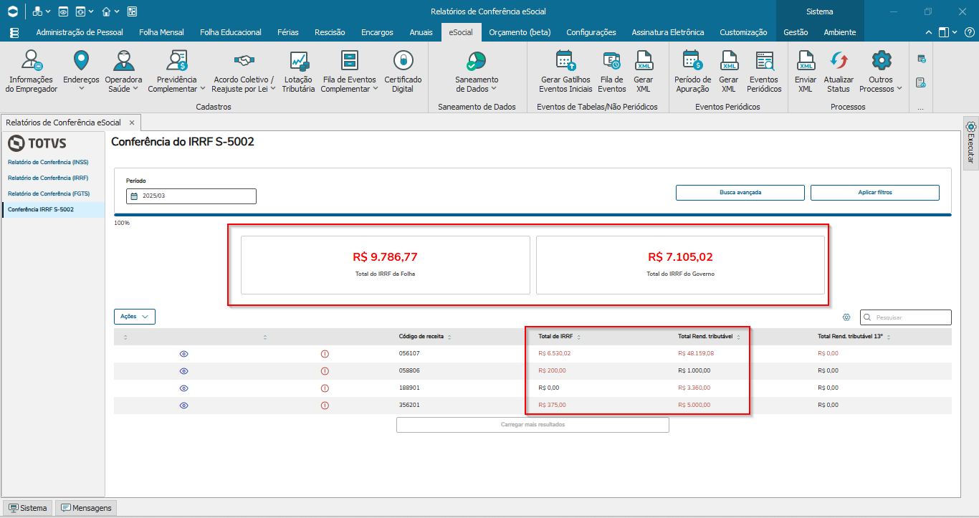Open Relatório de Conferência (IRRF) in sidebar
The height and width of the screenshot is (518, 979).
coord(48,178)
